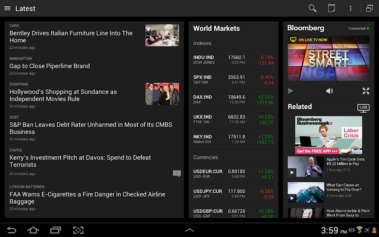Tap the multi-window icon in top bar

click(370, 9)
